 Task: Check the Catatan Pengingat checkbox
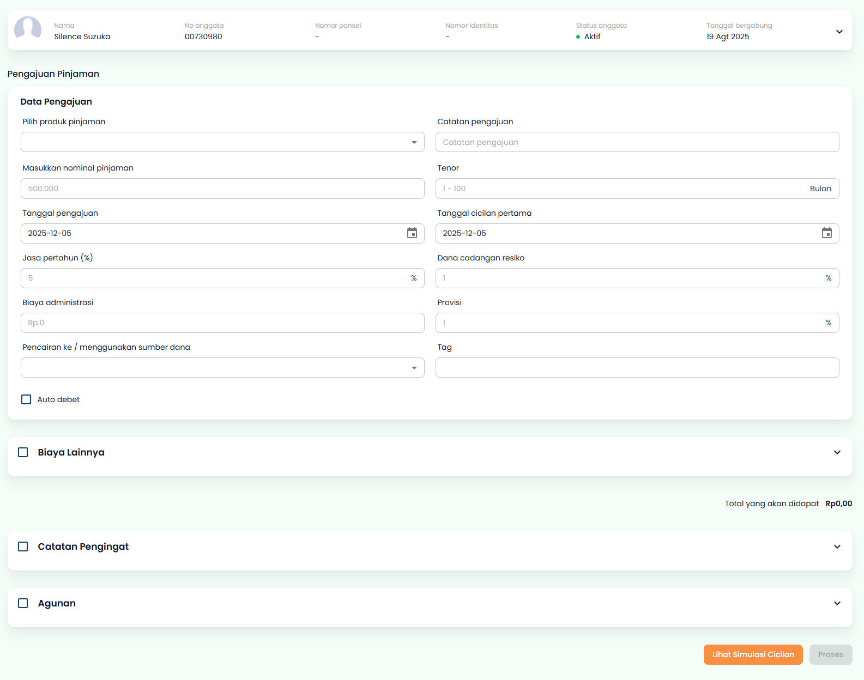tap(23, 547)
